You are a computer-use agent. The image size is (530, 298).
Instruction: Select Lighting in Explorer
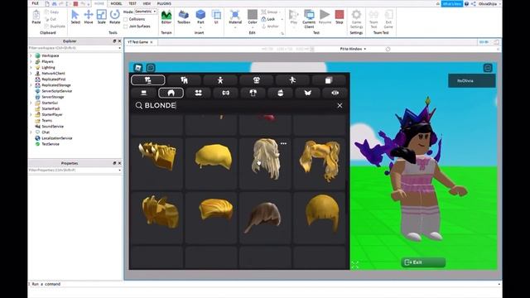[x=48, y=67]
